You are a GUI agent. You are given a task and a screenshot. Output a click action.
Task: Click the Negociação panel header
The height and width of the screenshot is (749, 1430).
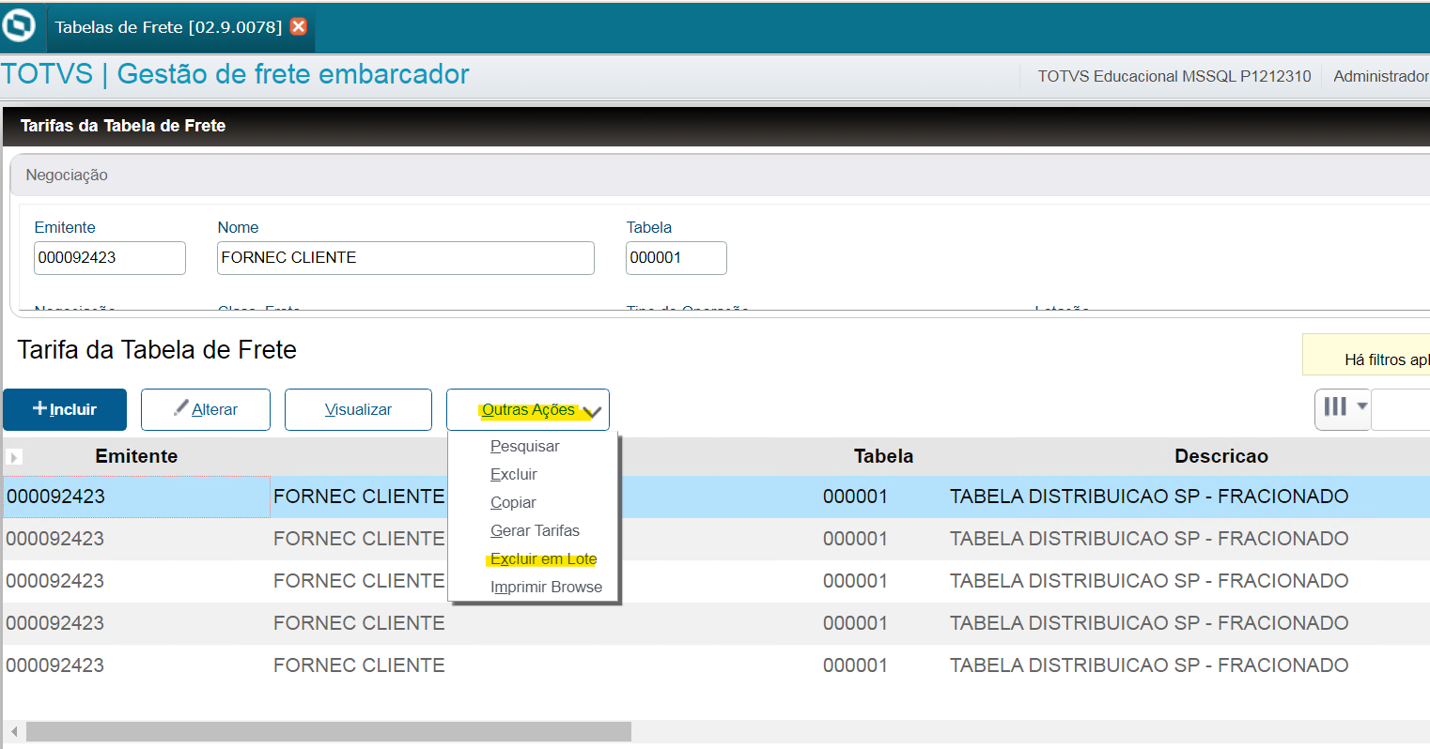click(720, 176)
